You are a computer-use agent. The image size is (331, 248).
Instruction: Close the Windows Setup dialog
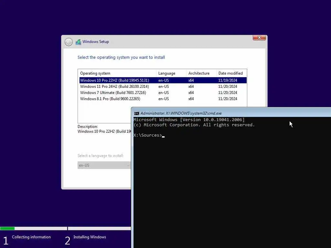[x=259, y=37]
